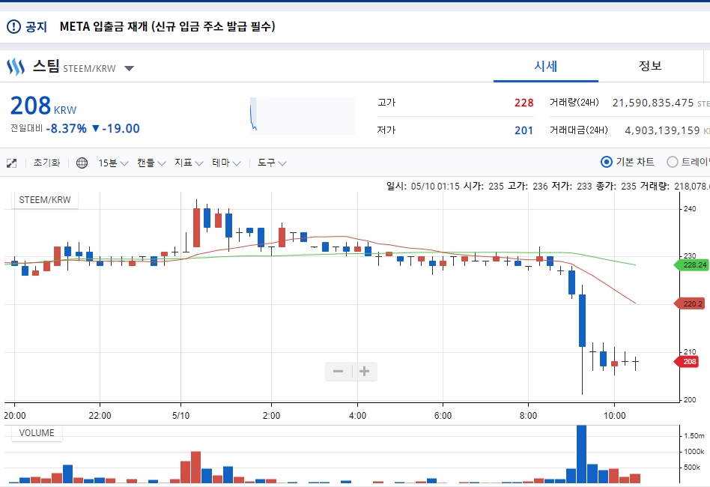710x487 pixels.
Task: Select the 트레이딩뷰 chart radio button
Action: pyautogui.click(x=673, y=162)
